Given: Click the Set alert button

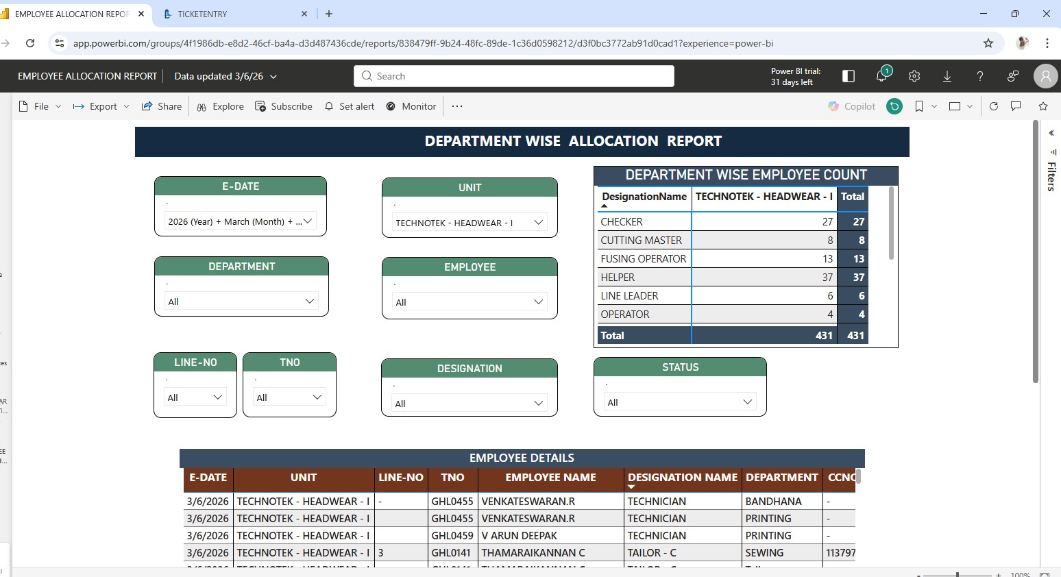Looking at the screenshot, I should pyautogui.click(x=350, y=106).
